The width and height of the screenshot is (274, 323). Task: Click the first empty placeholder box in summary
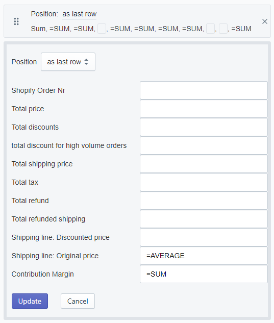[102, 29]
